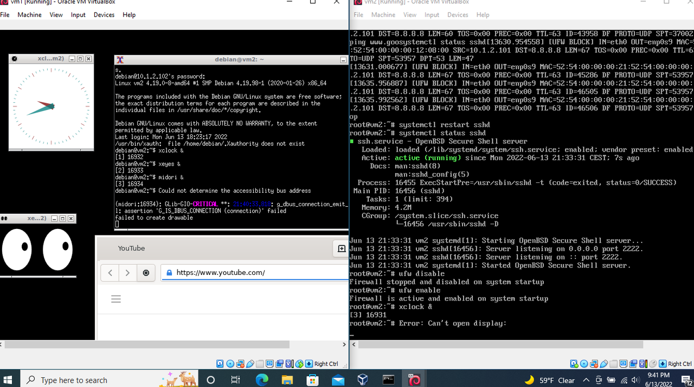Show hidden system tray icons
The width and height of the screenshot is (694, 387).
pos(586,380)
